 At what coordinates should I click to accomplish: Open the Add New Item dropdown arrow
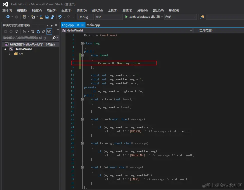click(37, 17)
